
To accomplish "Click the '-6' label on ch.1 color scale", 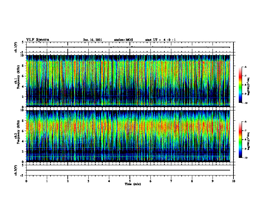I will pyautogui.click(x=245, y=67).
